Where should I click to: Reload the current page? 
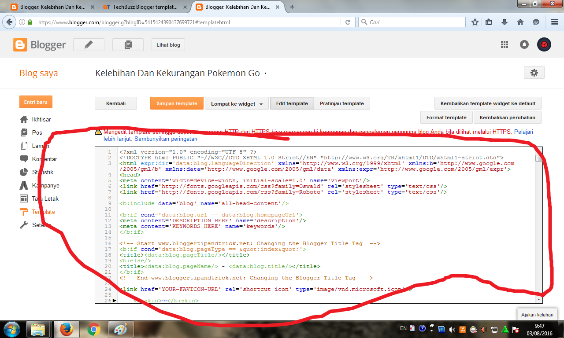pyautogui.click(x=348, y=22)
